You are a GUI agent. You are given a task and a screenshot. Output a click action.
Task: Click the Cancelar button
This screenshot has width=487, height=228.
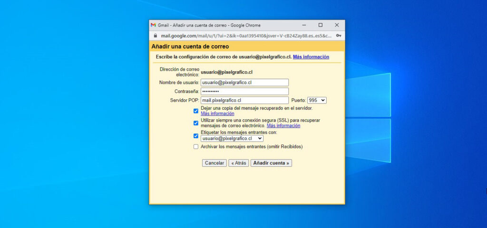click(x=214, y=163)
